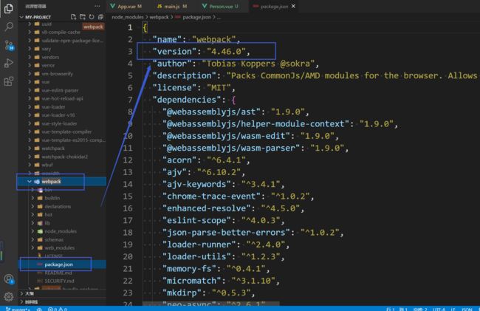Click Refresh Explorer icon
Image resolution: width=480 pixels, height=311 pixels.
click(92, 16)
